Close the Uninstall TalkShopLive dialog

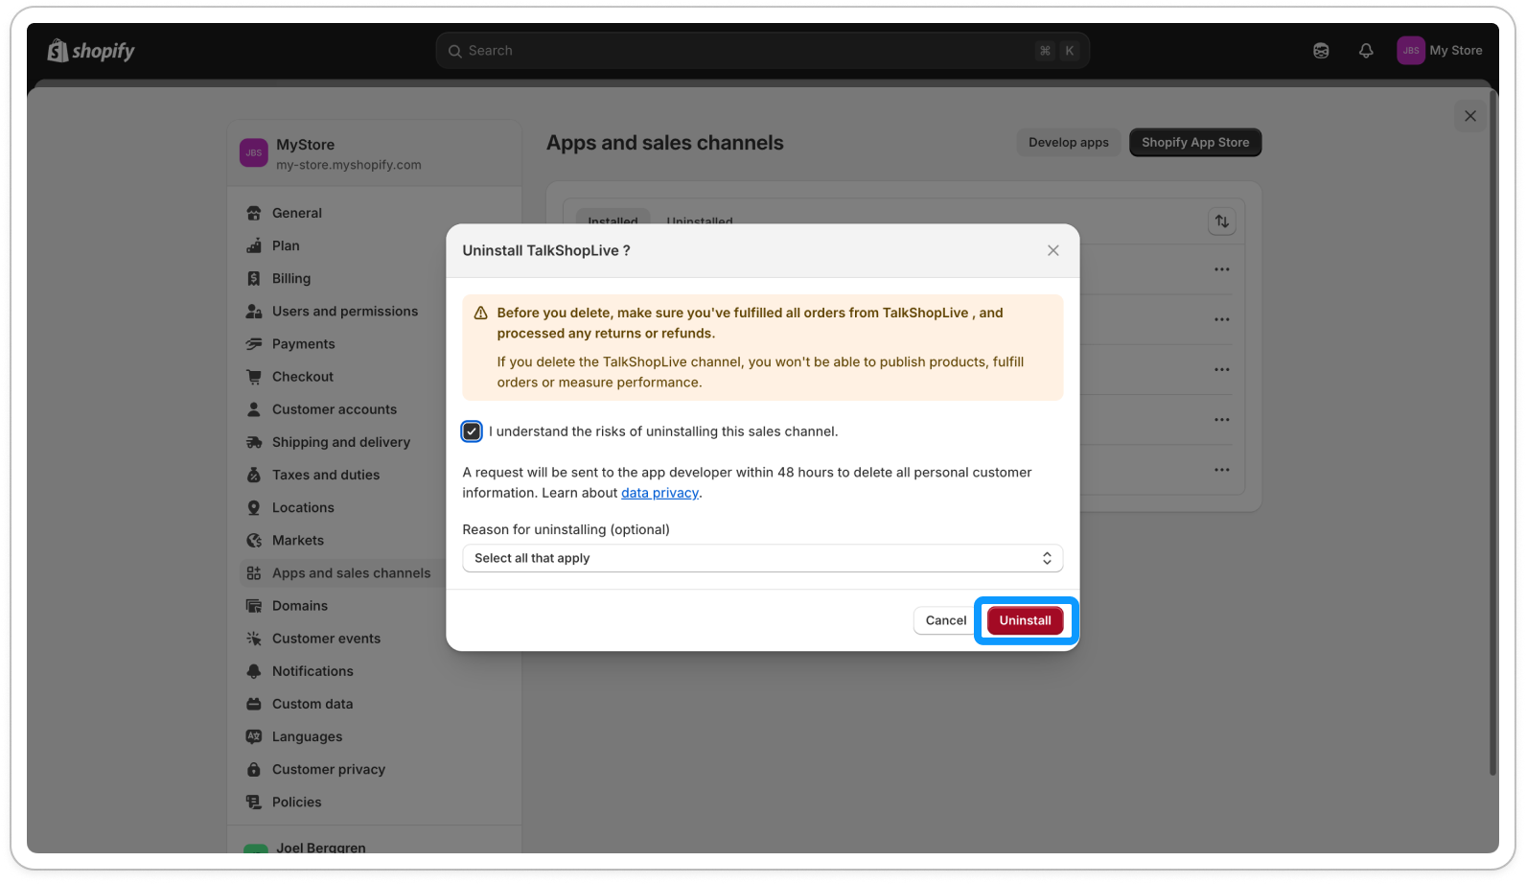[1053, 250]
